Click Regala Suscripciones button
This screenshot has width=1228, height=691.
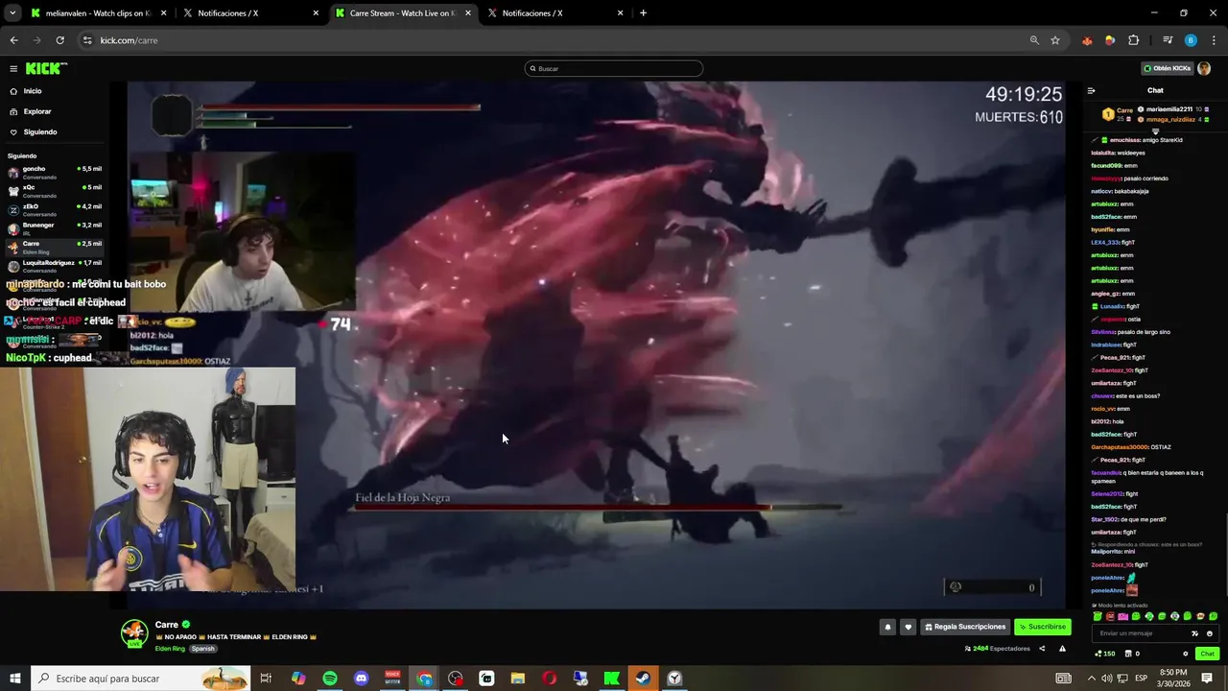coord(965,627)
